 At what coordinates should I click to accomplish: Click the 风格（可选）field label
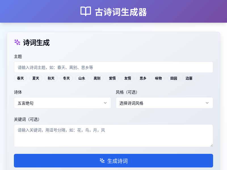point(127,92)
